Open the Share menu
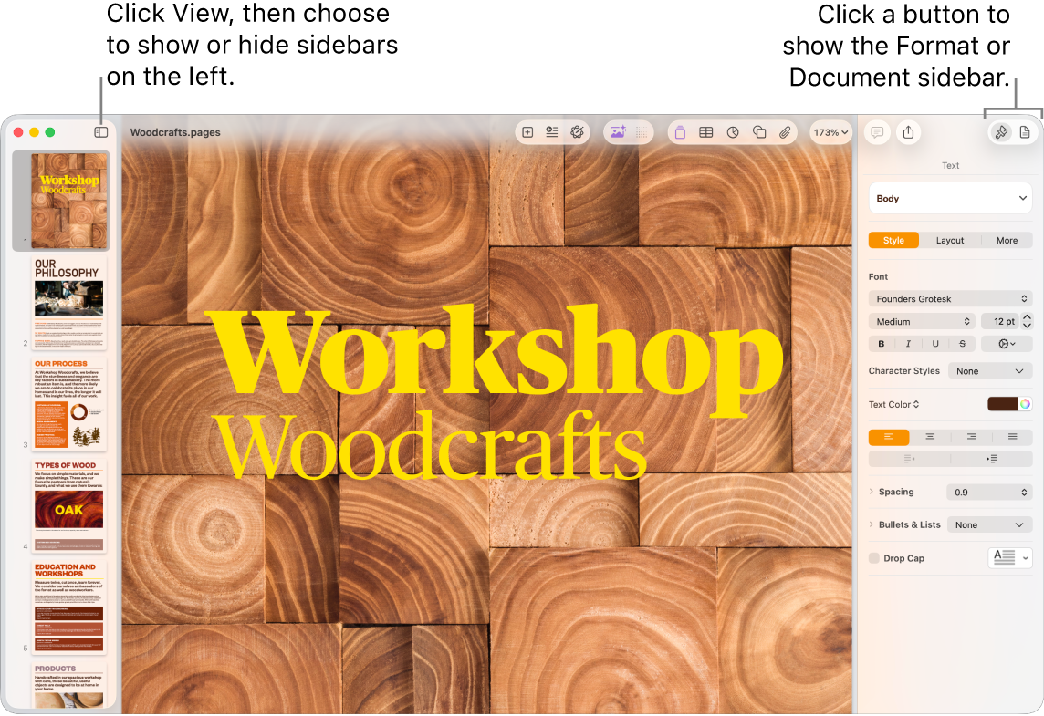Screen dimensions: 1044x716 pos(908,131)
